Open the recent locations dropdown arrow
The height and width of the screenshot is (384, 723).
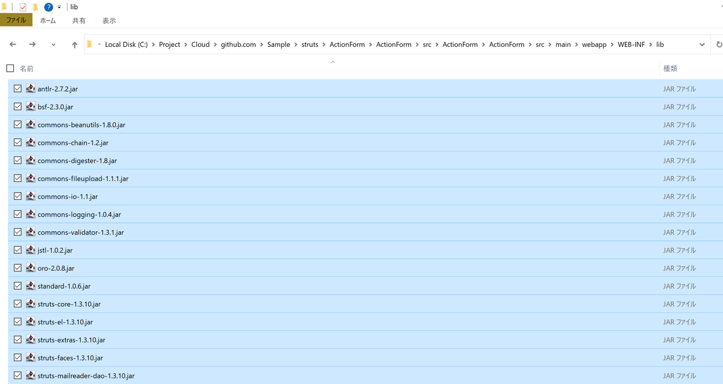pos(54,45)
